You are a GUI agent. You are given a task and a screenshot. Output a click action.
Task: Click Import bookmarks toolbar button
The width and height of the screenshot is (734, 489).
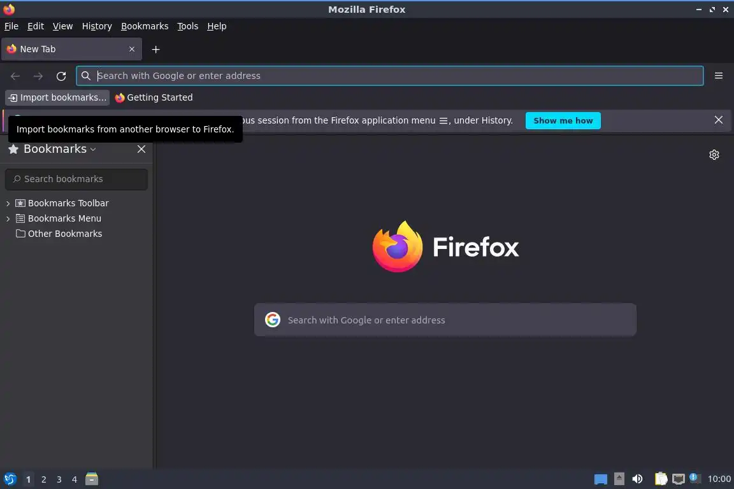(57, 97)
